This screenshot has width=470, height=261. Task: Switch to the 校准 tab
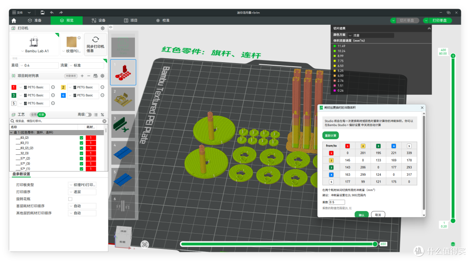163,20
